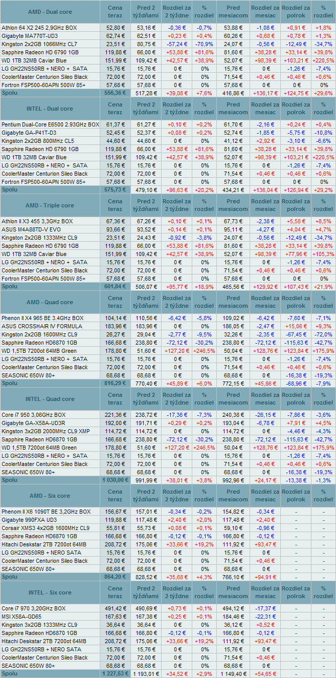Click the current price cell 61,37 €
Image resolution: width=336 pixels, height=678 pixels.
(x=115, y=124)
